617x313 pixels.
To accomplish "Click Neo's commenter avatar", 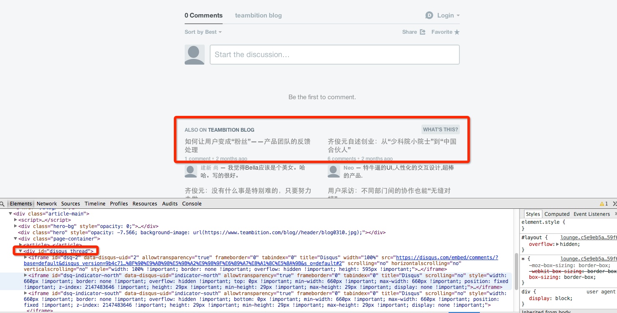I will tap(334, 171).
